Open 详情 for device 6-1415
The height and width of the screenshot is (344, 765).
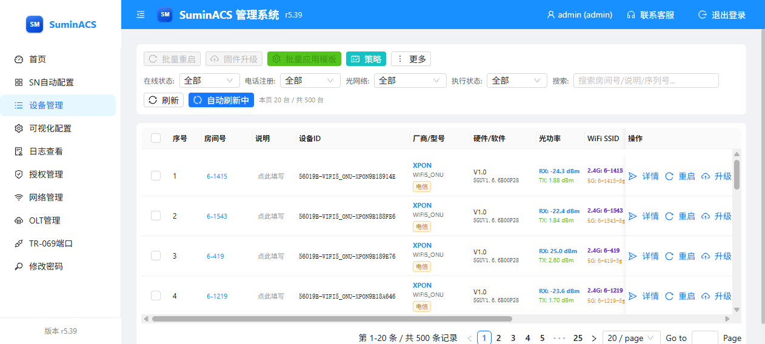[644, 176]
